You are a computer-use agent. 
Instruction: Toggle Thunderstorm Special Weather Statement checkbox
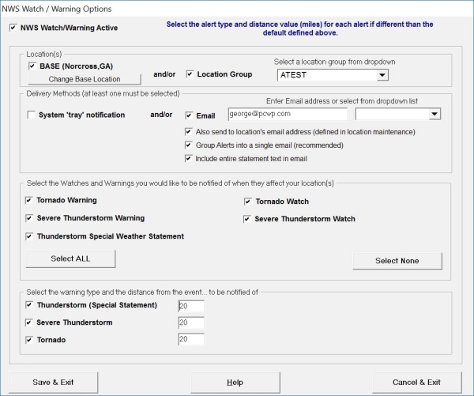[29, 236]
